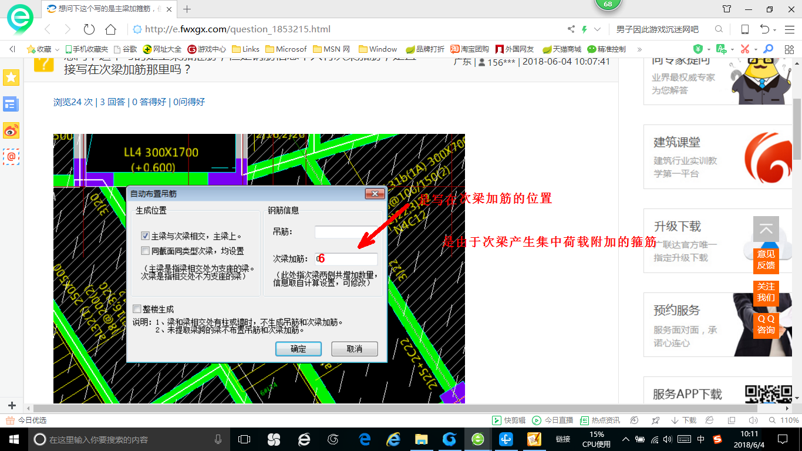The height and width of the screenshot is (451, 802).
Task: Open the Weibo icon in sidebar
Action: 11,130
